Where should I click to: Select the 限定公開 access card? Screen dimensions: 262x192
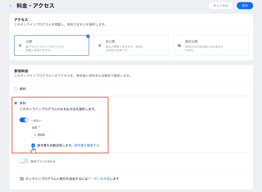[211, 45]
